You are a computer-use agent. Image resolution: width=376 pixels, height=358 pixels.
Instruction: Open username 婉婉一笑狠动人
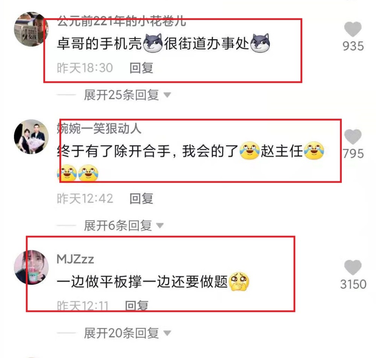pyautogui.click(x=99, y=128)
